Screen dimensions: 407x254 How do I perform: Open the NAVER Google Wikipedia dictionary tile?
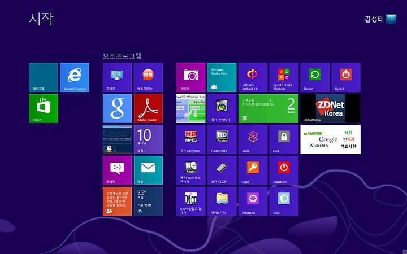click(x=331, y=139)
